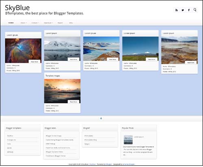
Task: Click Read More on the hot spring post
Action: click(x=191, y=63)
